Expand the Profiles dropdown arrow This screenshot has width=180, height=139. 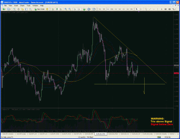coord(10,9)
